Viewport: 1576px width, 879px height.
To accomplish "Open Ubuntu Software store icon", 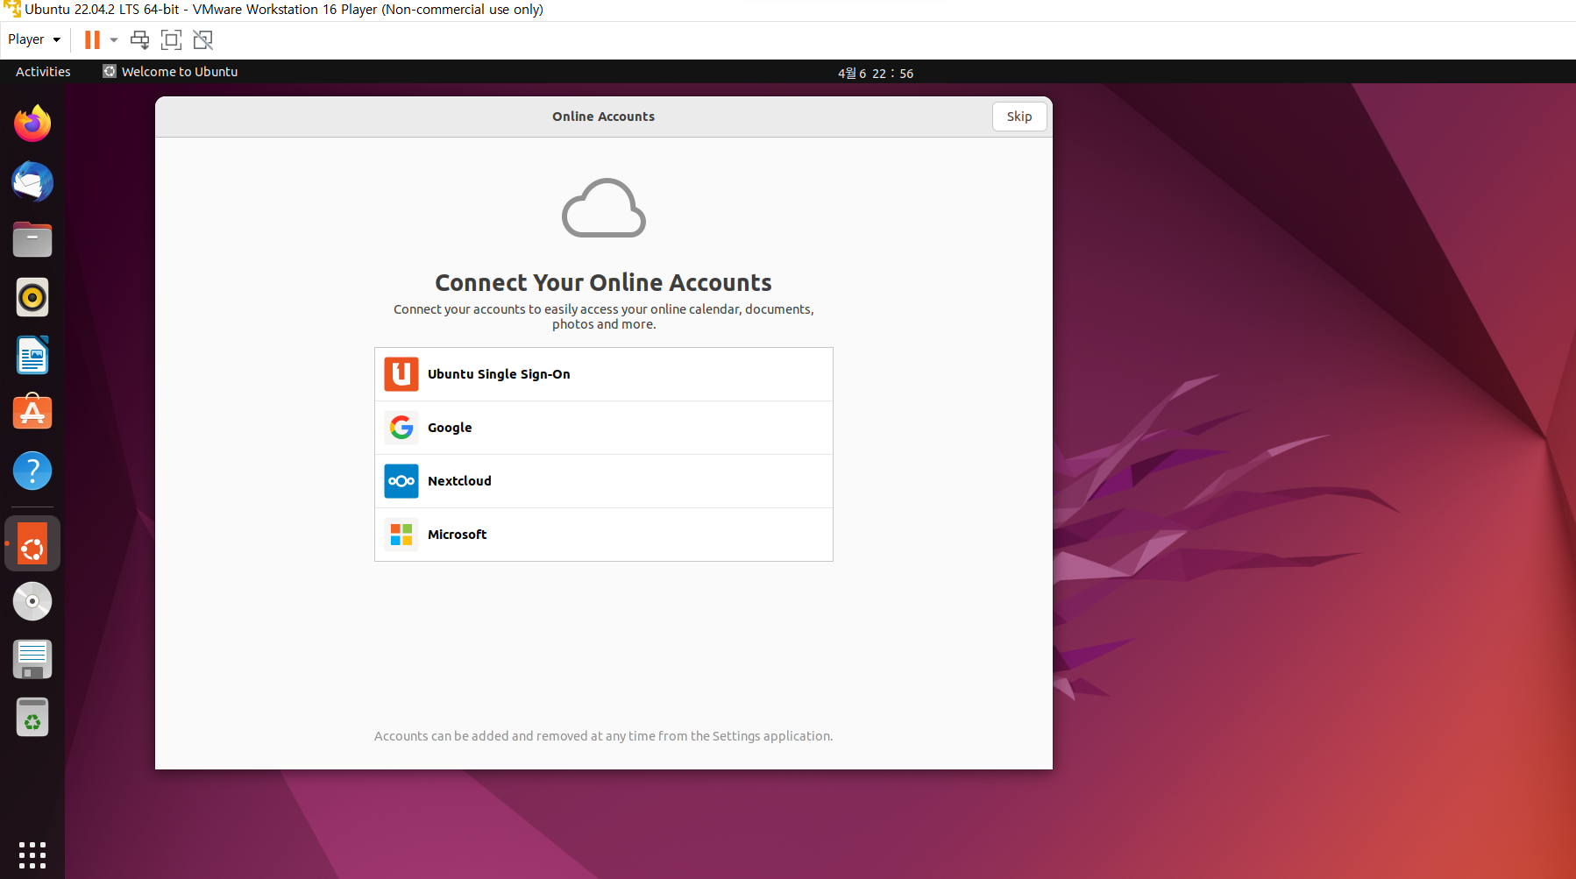I will pyautogui.click(x=32, y=412).
